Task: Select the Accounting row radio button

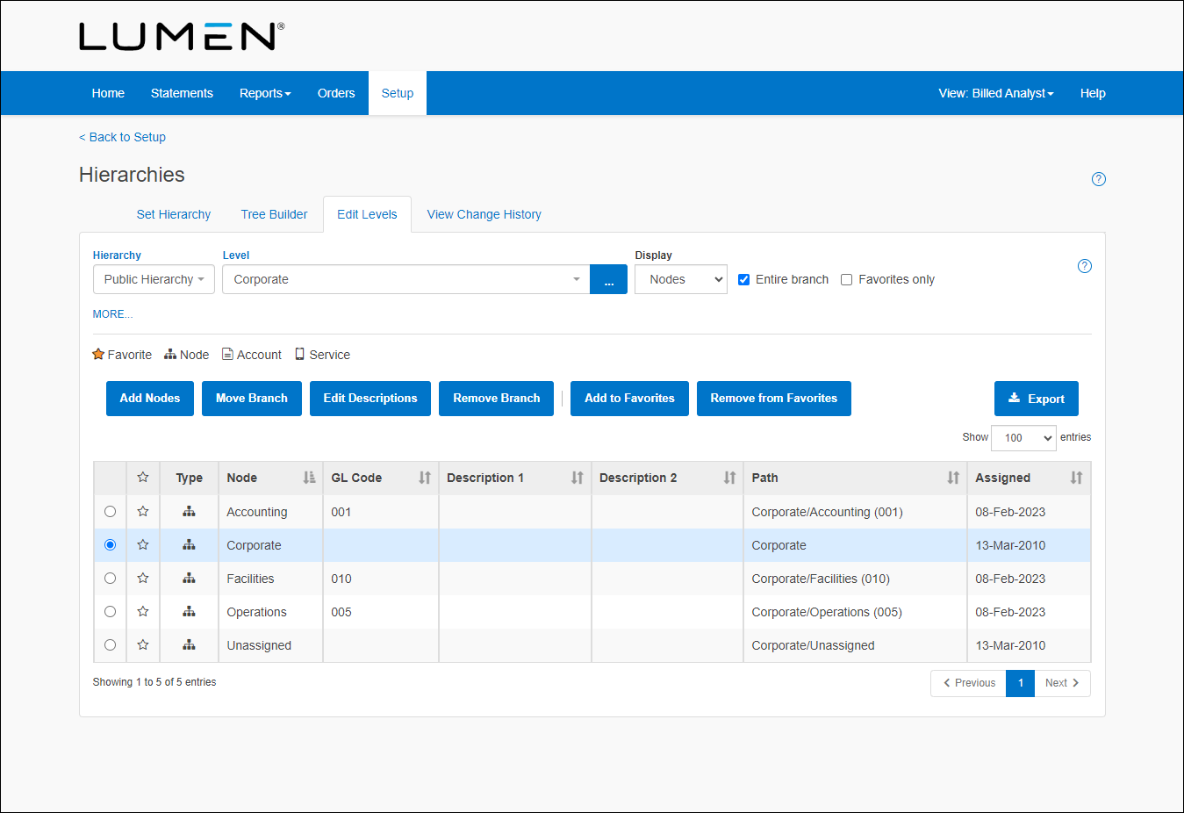Action: coord(110,511)
